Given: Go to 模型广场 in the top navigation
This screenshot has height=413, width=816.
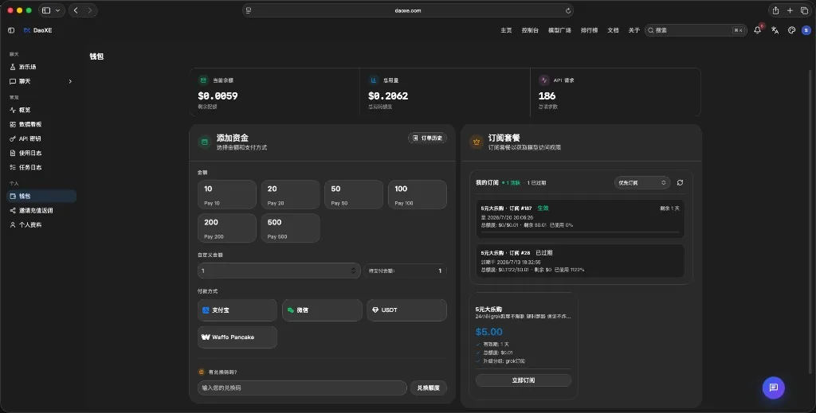Looking at the screenshot, I should pos(559,31).
